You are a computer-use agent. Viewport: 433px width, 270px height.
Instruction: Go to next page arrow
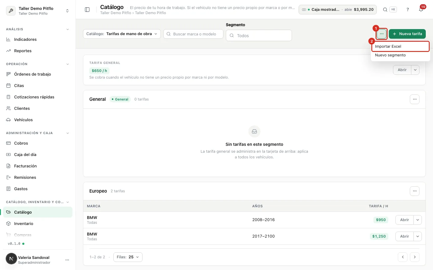coord(415,257)
